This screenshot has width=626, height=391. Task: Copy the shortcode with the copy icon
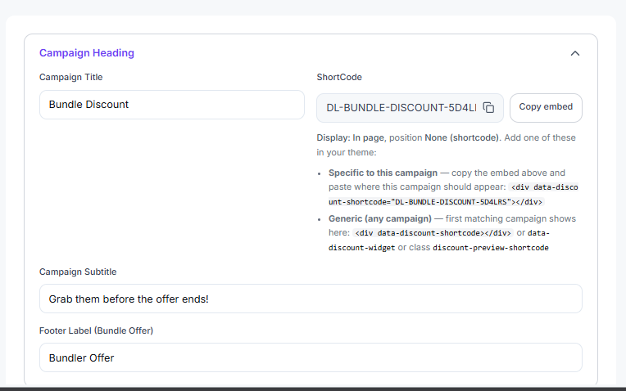[488, 108]
